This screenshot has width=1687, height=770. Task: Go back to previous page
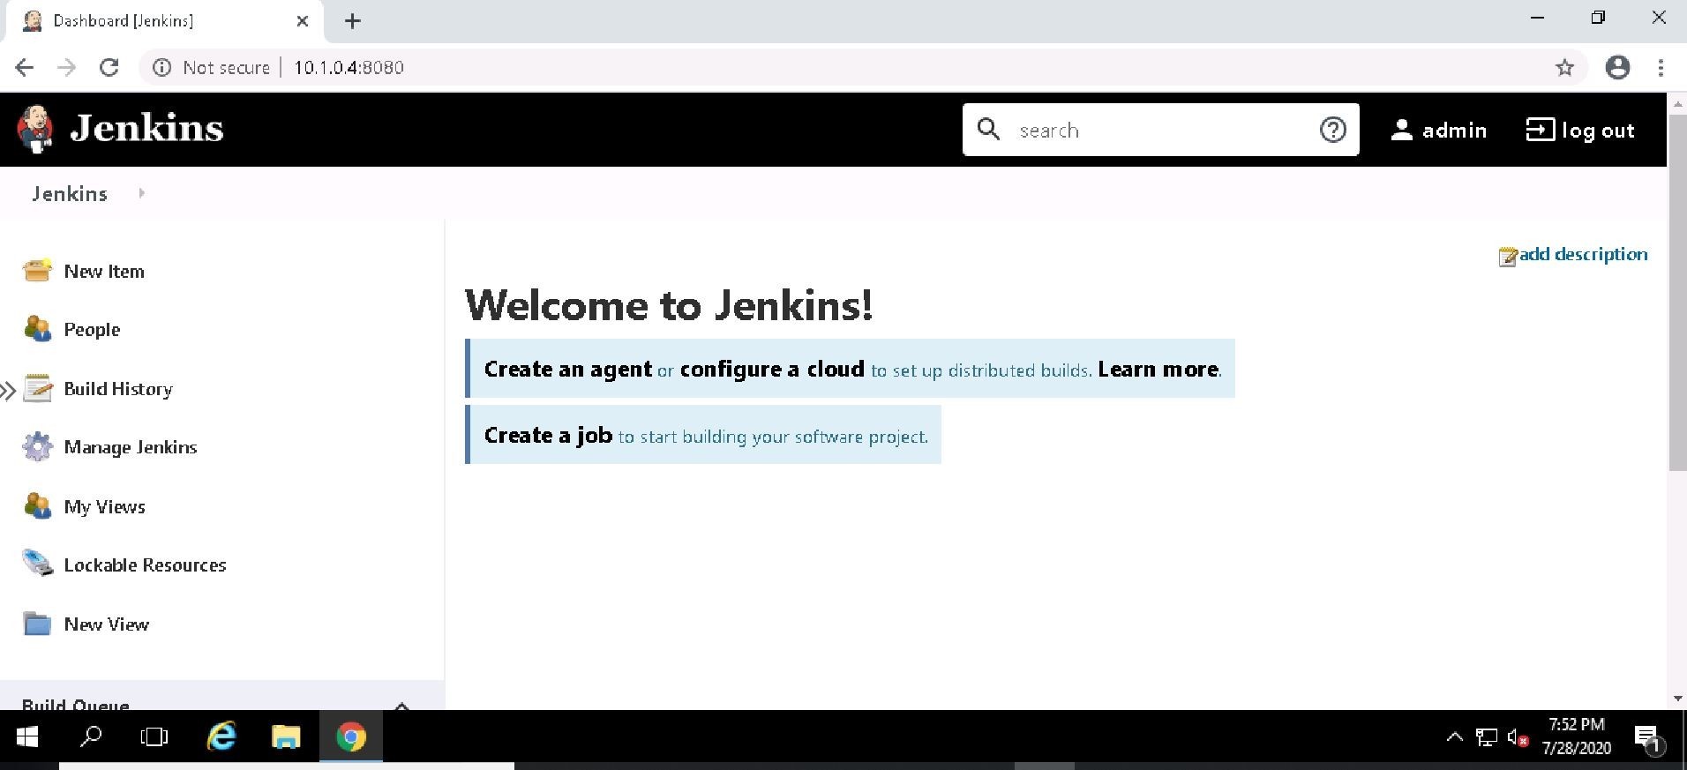pos(25,68)
